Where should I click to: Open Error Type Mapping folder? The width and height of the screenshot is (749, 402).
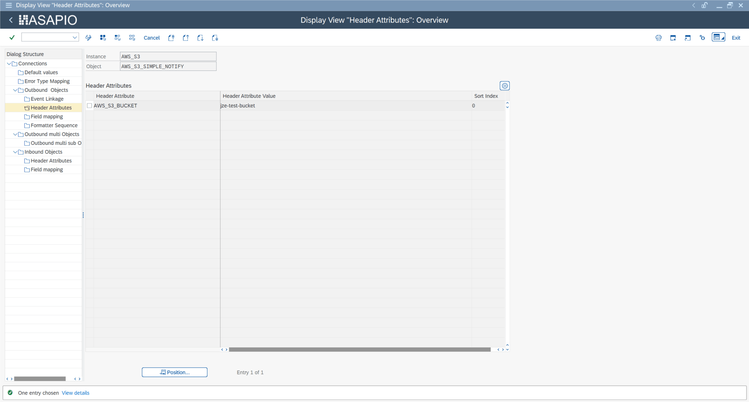tap(47, 81)
